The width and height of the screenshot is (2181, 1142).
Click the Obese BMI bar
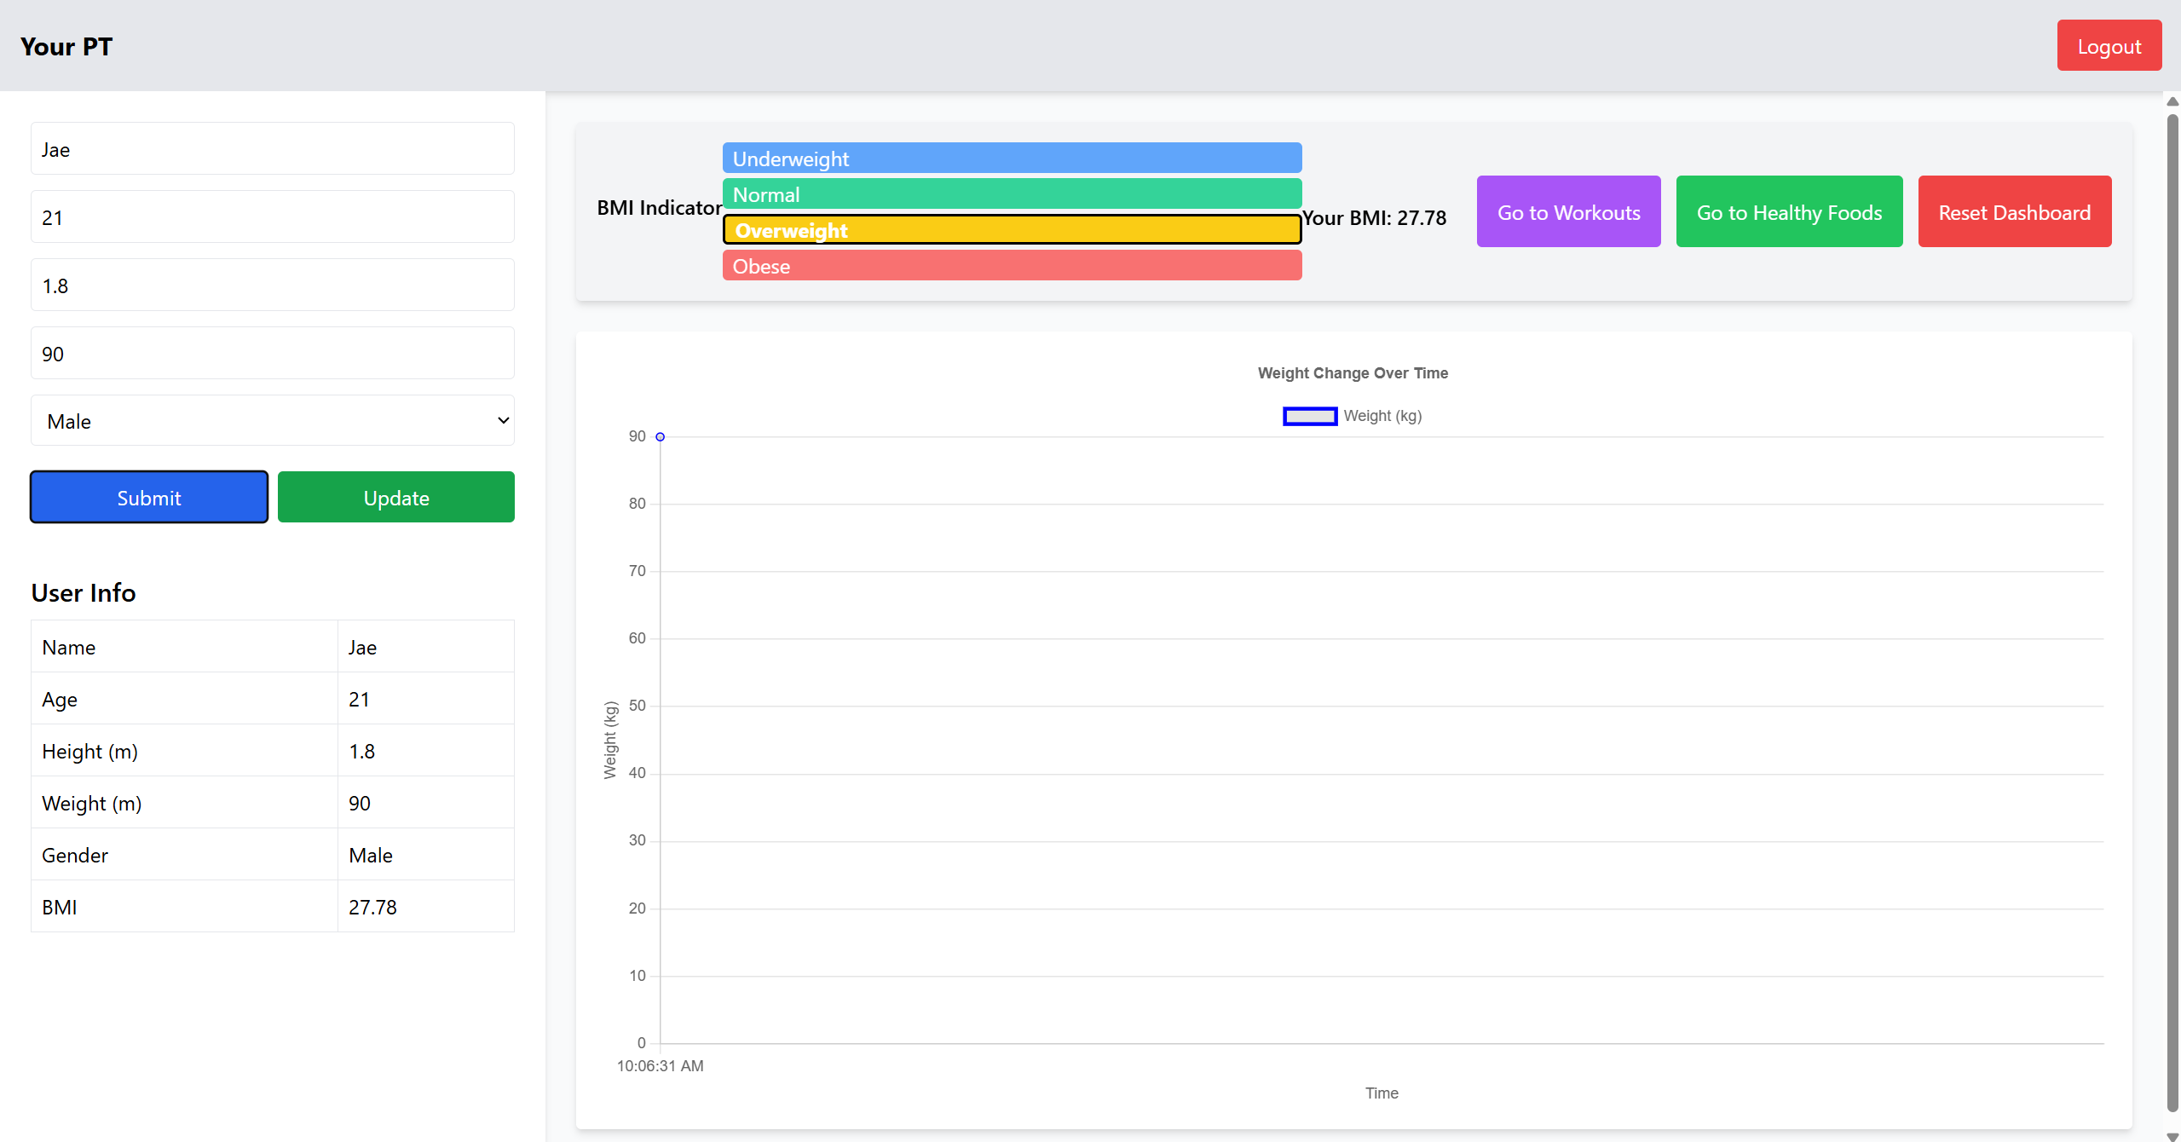point(1011,266)
